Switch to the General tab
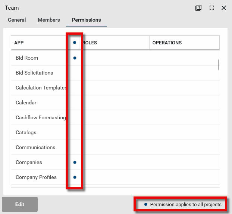The width and height of the screenshot is (232, 214). point(17,20)
